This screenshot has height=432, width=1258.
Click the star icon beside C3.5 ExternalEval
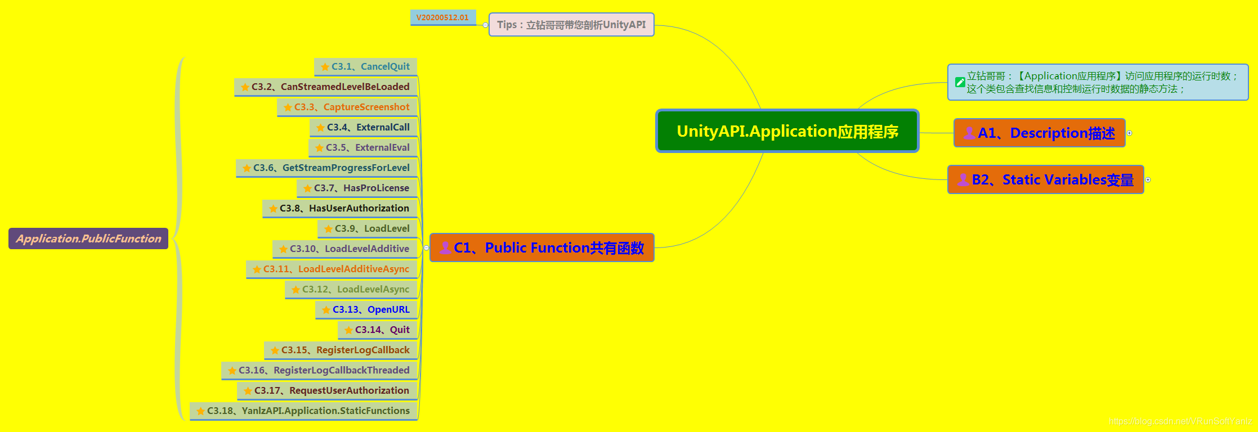point(319,148)
